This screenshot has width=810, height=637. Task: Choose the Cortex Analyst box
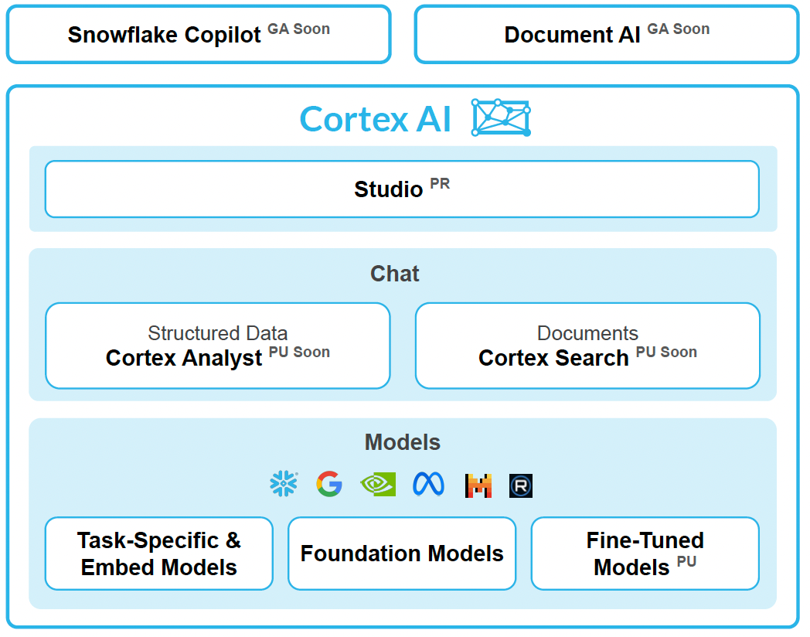217,346
